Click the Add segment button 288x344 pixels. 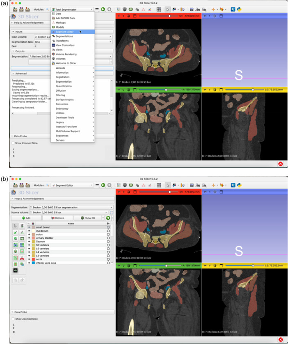click(x=26, y=218)
